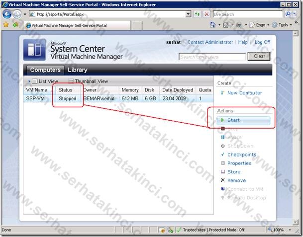Expand the address bar history dropdown

(x=188, y=14)
